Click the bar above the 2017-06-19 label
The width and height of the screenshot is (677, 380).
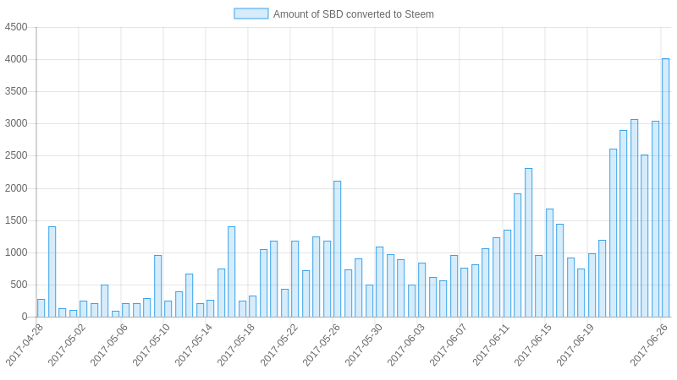point(592,285)
